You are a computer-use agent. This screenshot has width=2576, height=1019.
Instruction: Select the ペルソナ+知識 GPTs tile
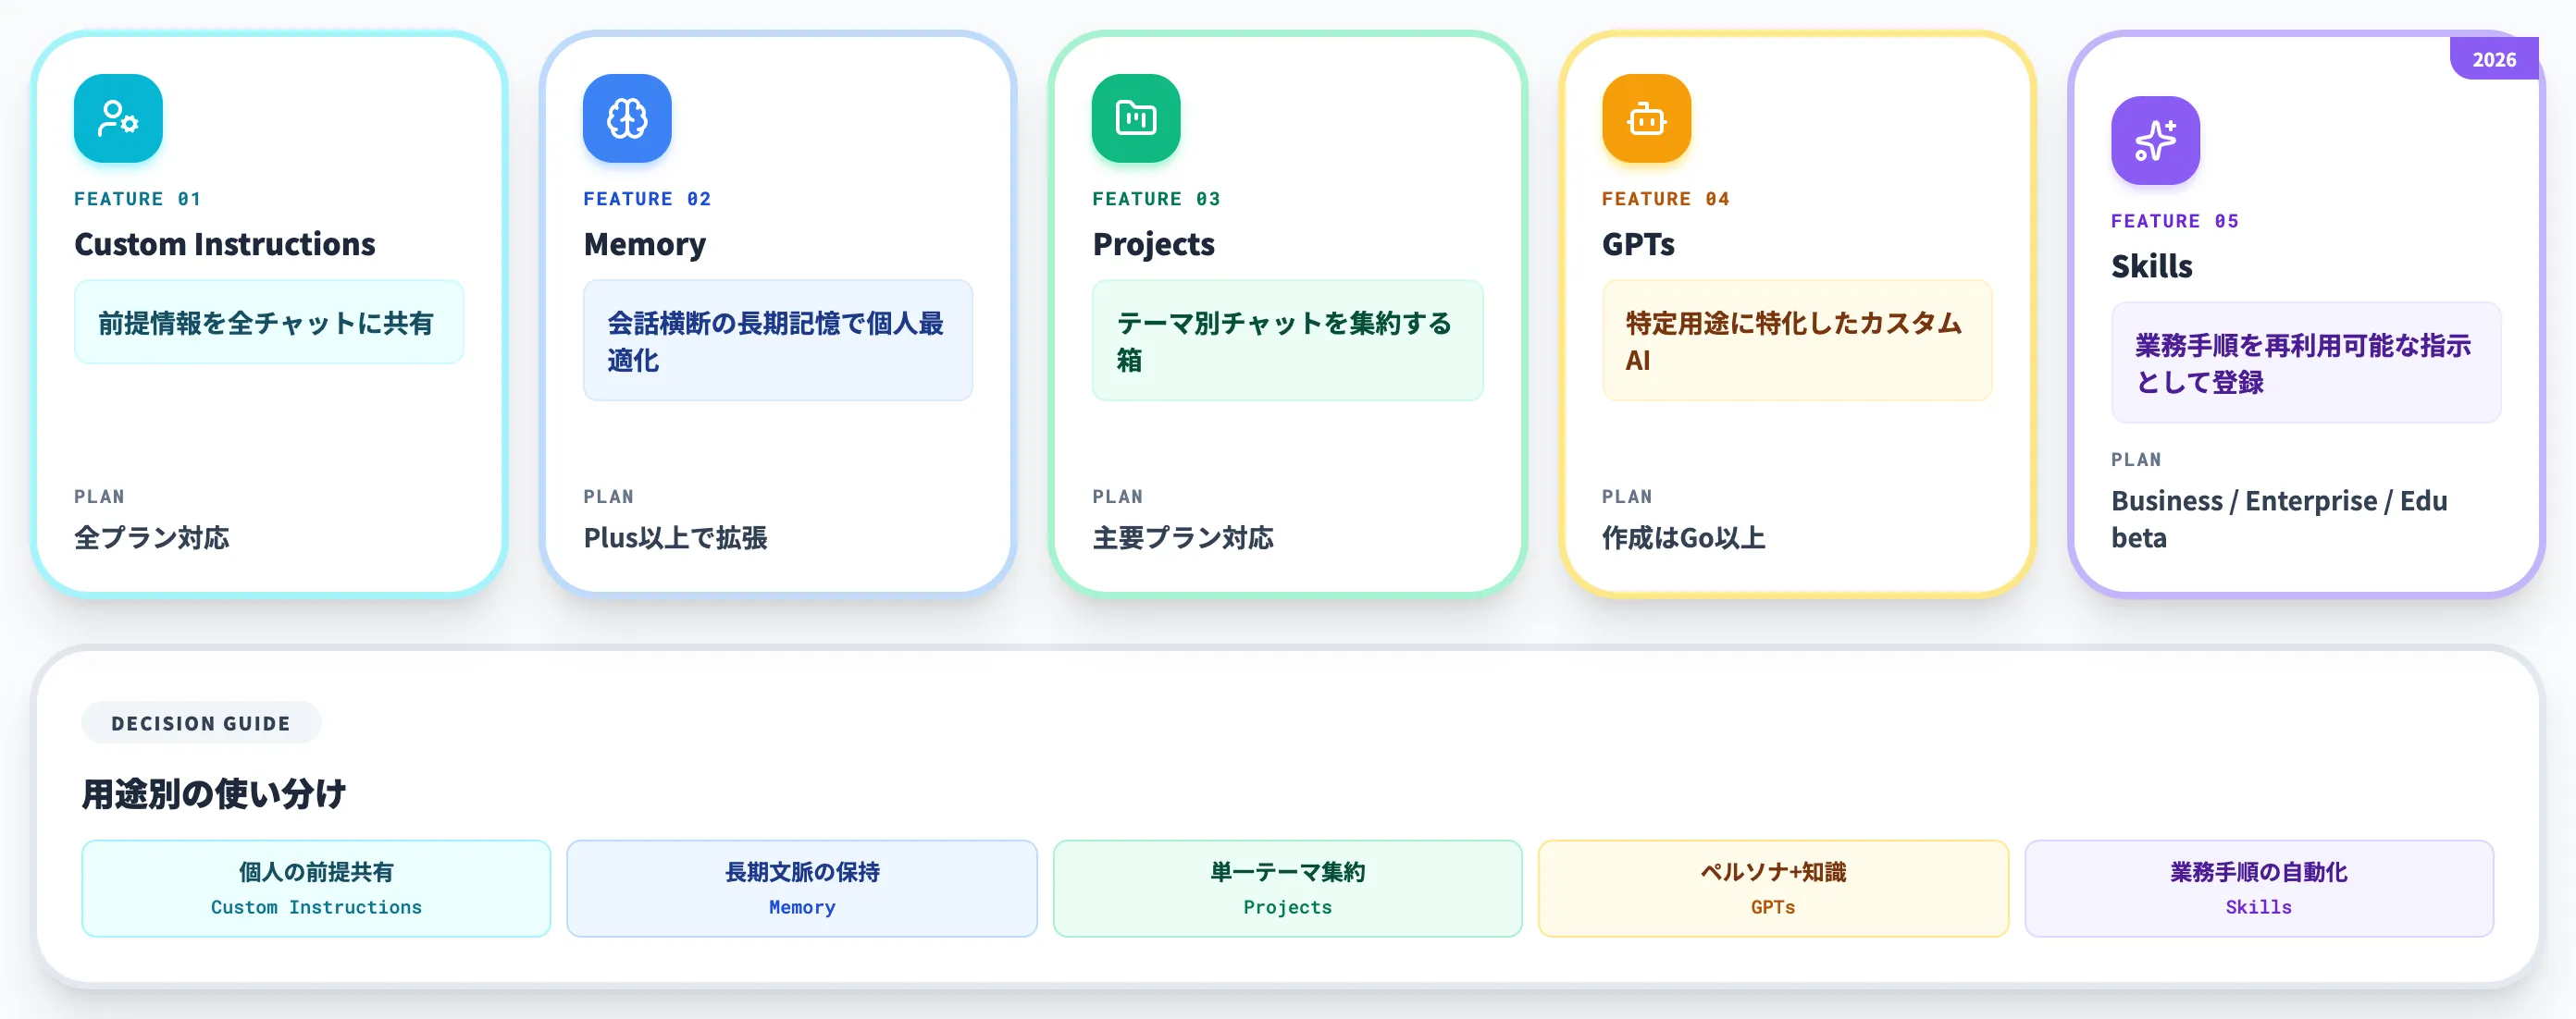point(1773,888)
